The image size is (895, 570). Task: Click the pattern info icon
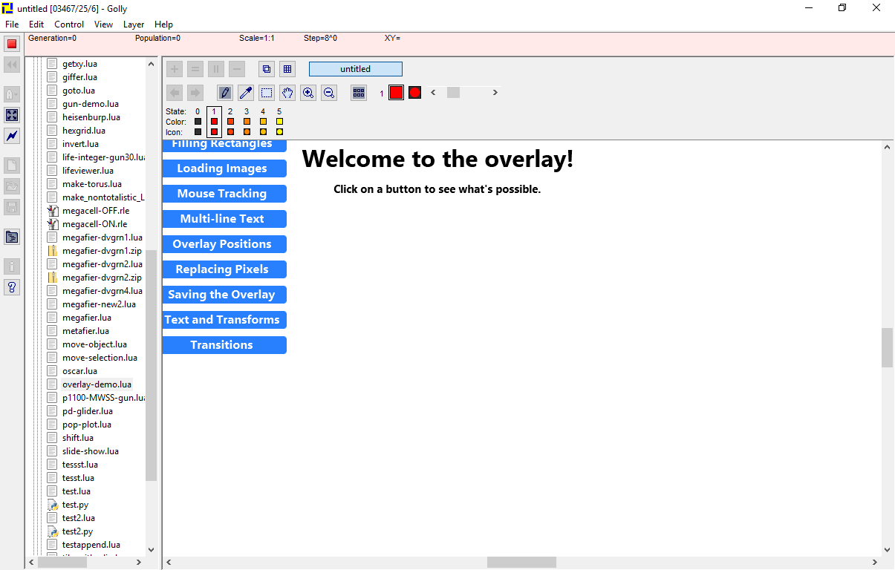tap(12, 266)
